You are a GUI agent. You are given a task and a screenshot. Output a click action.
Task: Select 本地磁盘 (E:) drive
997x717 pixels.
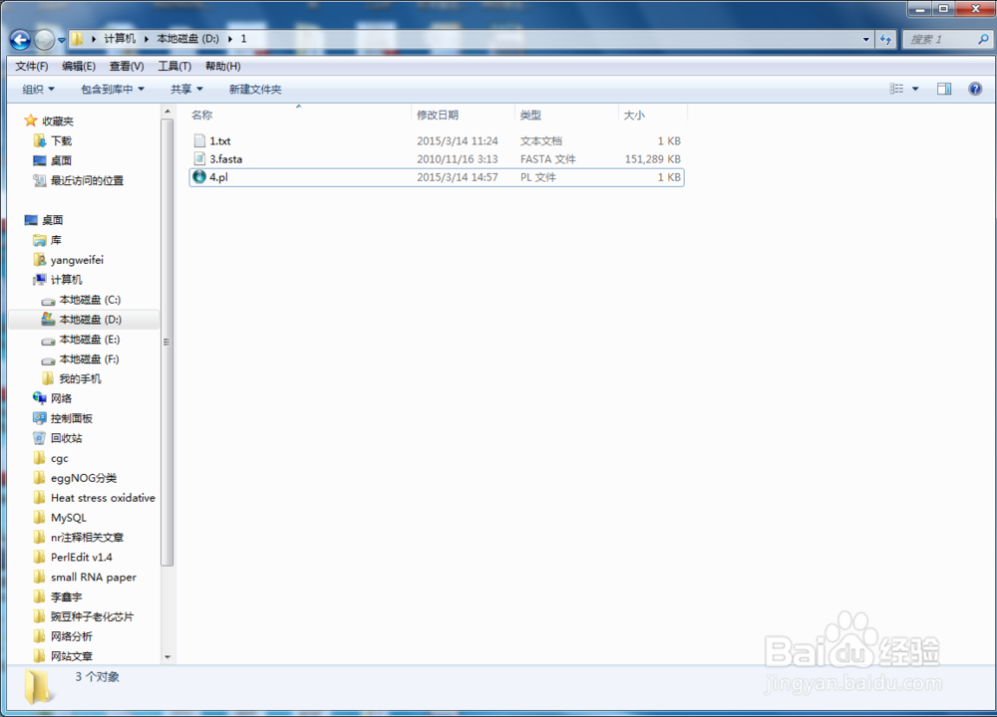click(x=89, y=340)
